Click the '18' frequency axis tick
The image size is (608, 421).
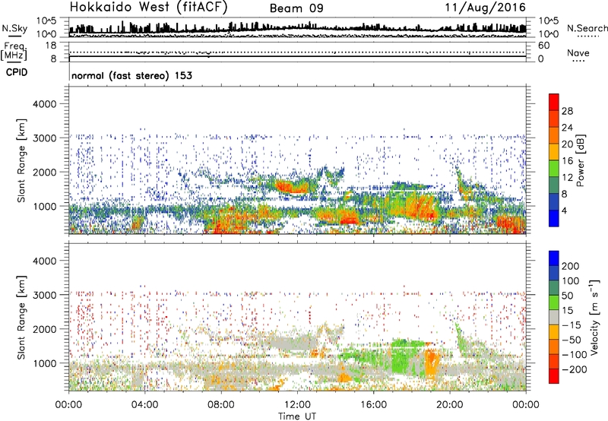pos(51,46)
